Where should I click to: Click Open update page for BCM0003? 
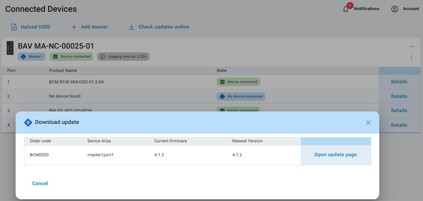click(335, 155)
